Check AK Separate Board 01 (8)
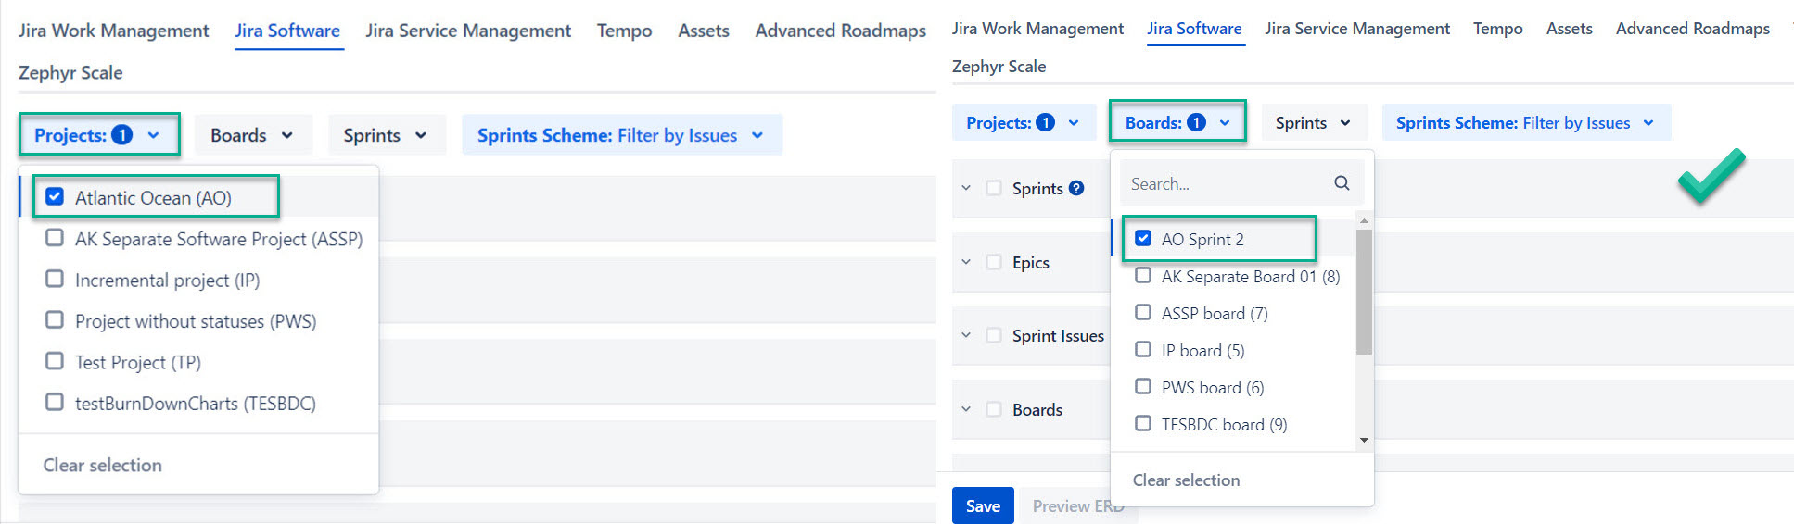Image resolution: width=1794 pixels, height=524 pixels. click(1143, 275)
